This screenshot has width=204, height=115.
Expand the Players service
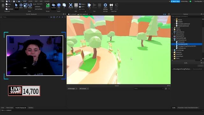click(172, 28)
